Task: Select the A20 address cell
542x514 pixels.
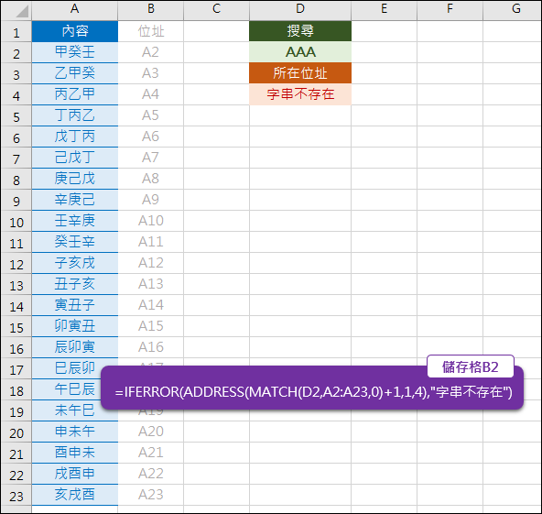Action: coord(151,432)
